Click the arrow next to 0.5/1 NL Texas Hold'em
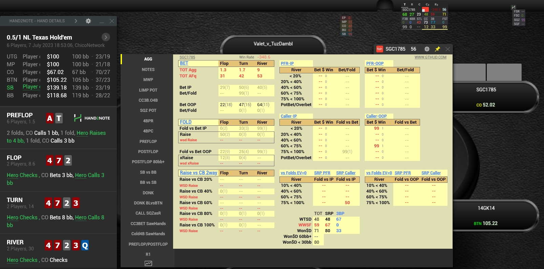This screenshot has height=269, width=544. (106, 37)
